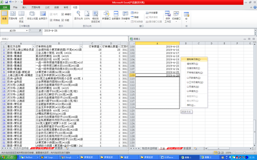257x160 pixels.
Task: Open filter dropdown for 订单物料名称 column
Action: click(81, 47)
